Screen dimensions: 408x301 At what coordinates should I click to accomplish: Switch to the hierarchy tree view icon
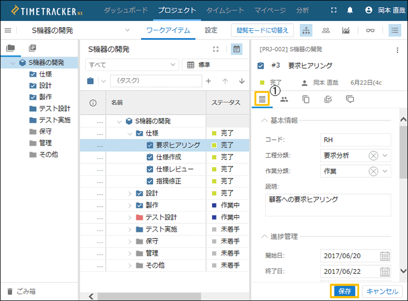(306, 30)
